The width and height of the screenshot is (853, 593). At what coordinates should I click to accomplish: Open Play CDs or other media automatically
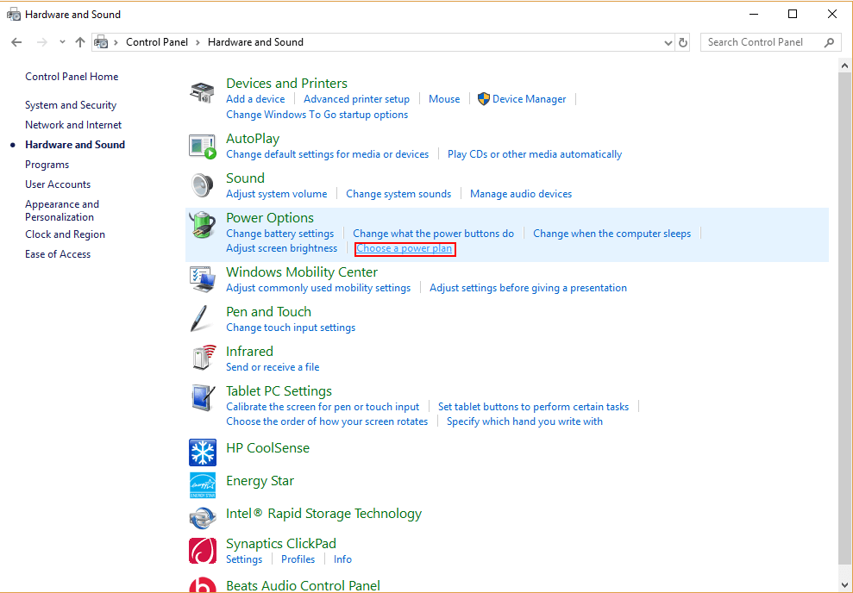click(534, 154)
